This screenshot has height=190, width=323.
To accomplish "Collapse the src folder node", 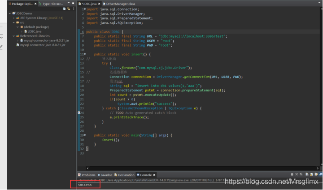I will [14, 22].
